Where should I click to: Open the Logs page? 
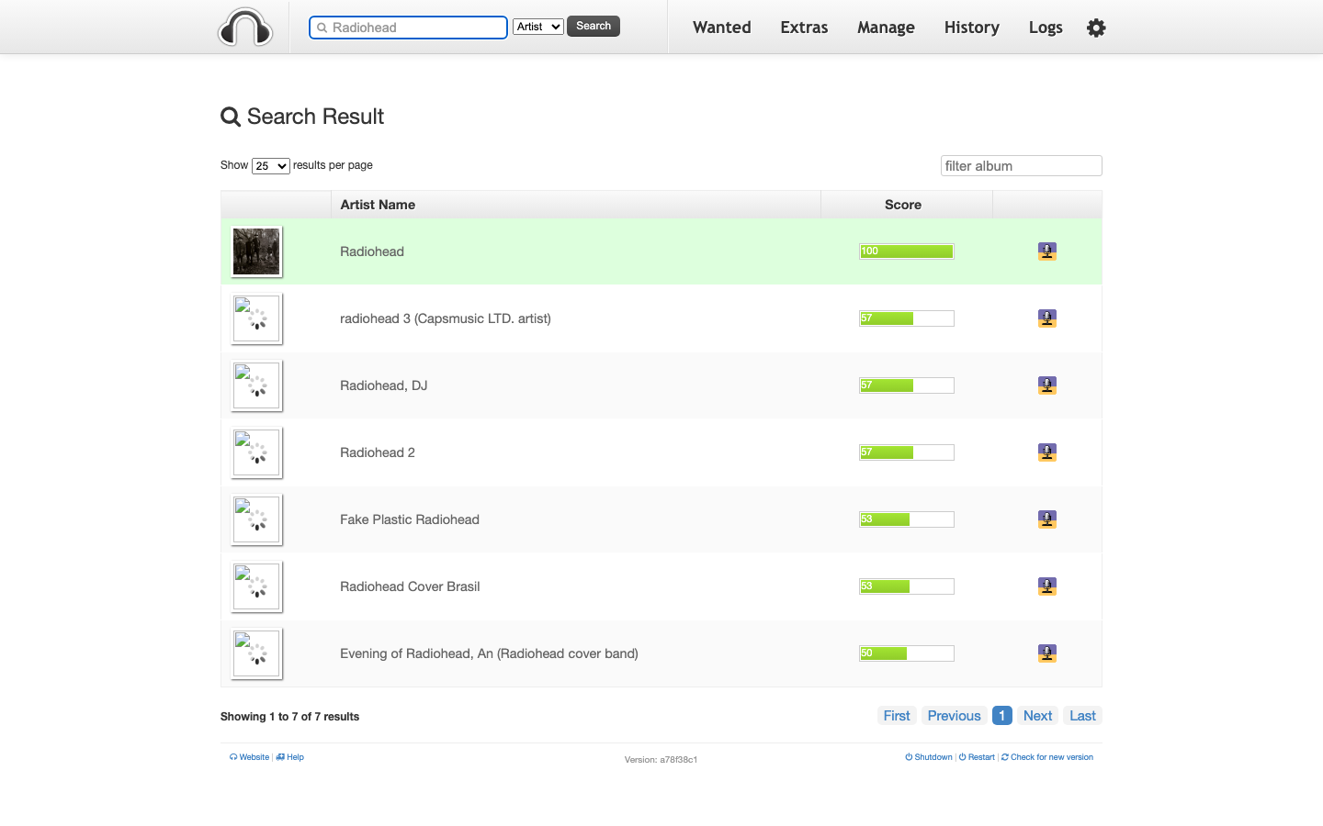pos(1046,28)
